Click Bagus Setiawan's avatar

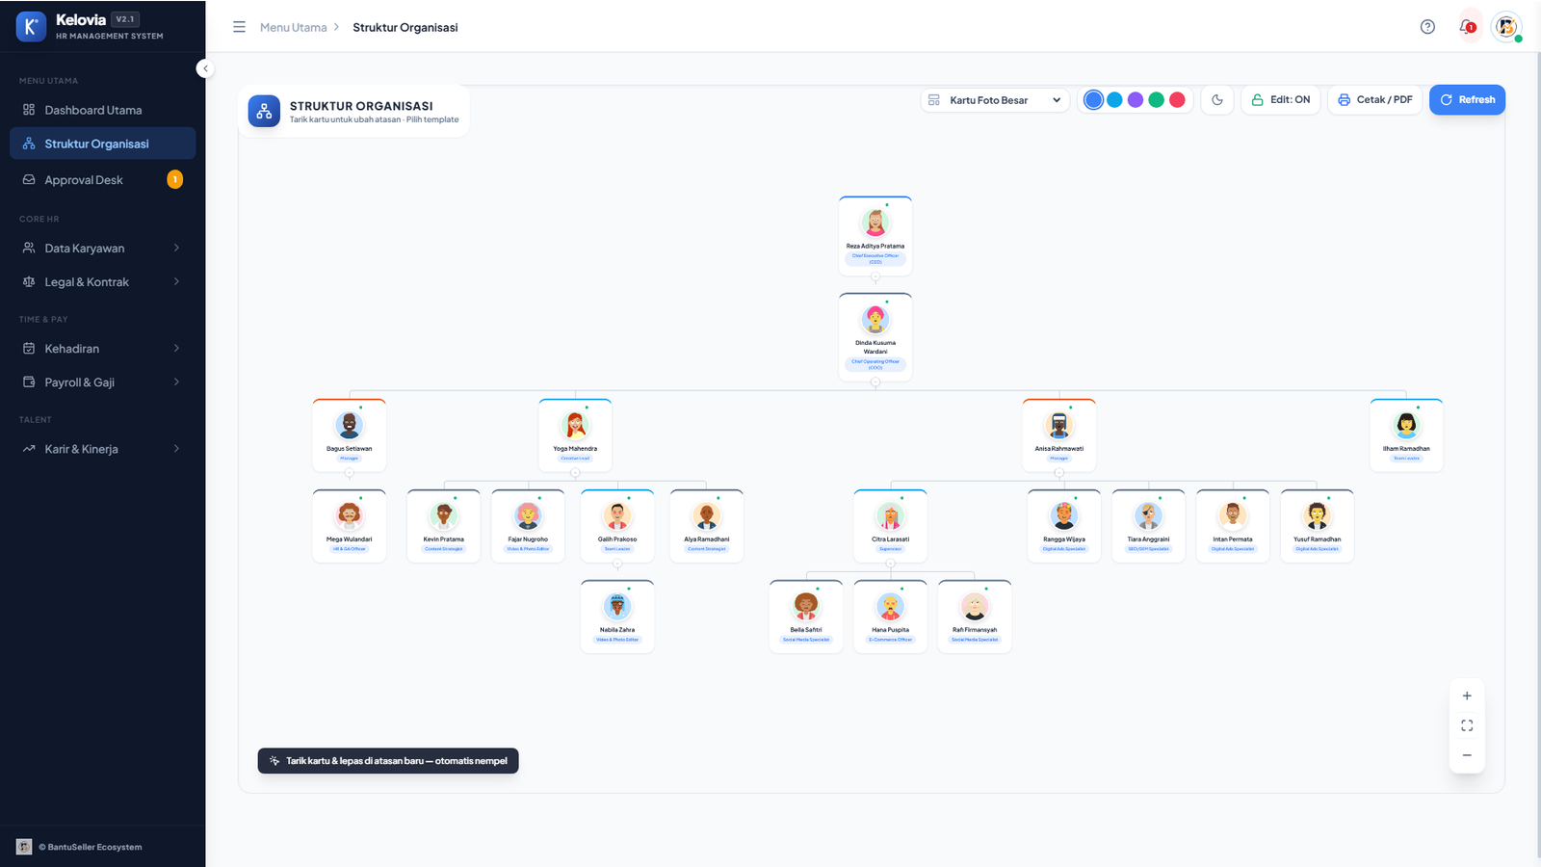pyautogui.click(x=349, y=425)
